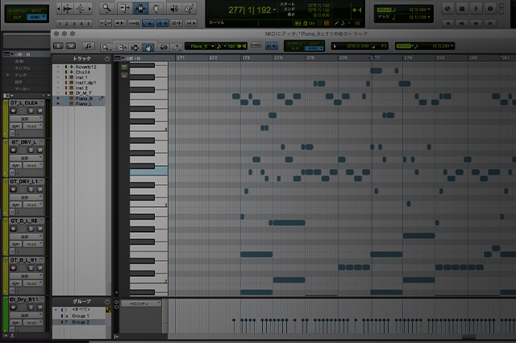Select Group 1 in the groups list
The image size is (516, 343).
click(81, 316)
